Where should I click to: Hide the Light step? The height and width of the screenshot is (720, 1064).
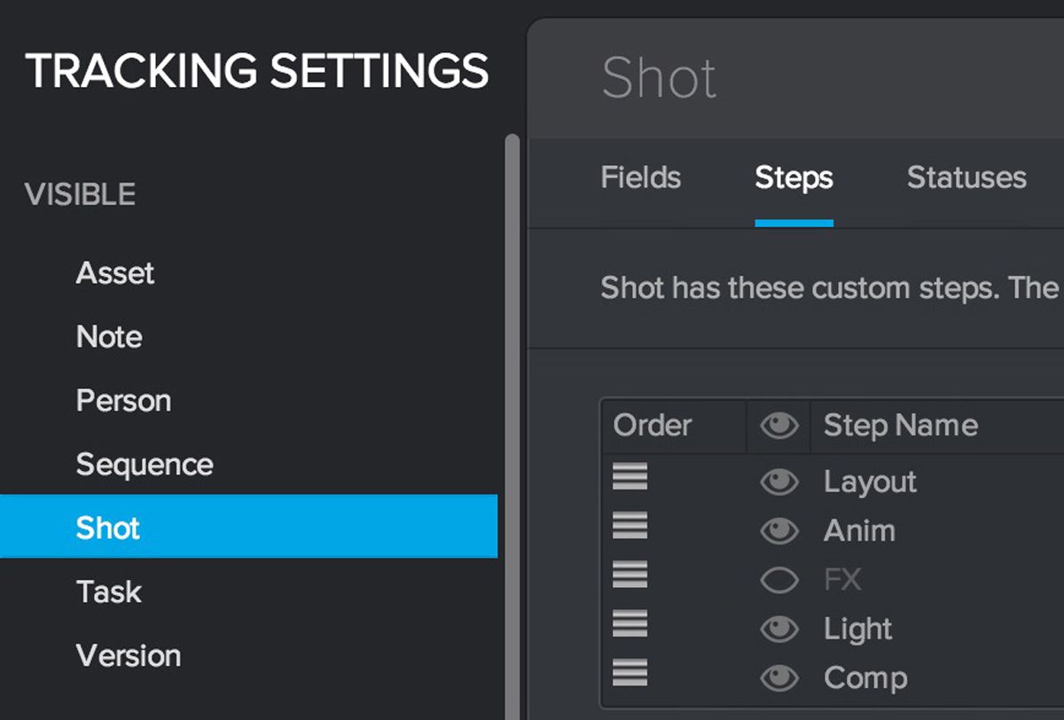click(779, 630)
